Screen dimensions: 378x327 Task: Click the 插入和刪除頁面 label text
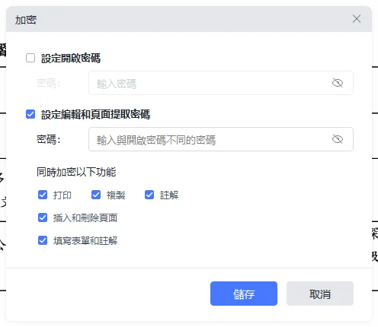(85, 217)
